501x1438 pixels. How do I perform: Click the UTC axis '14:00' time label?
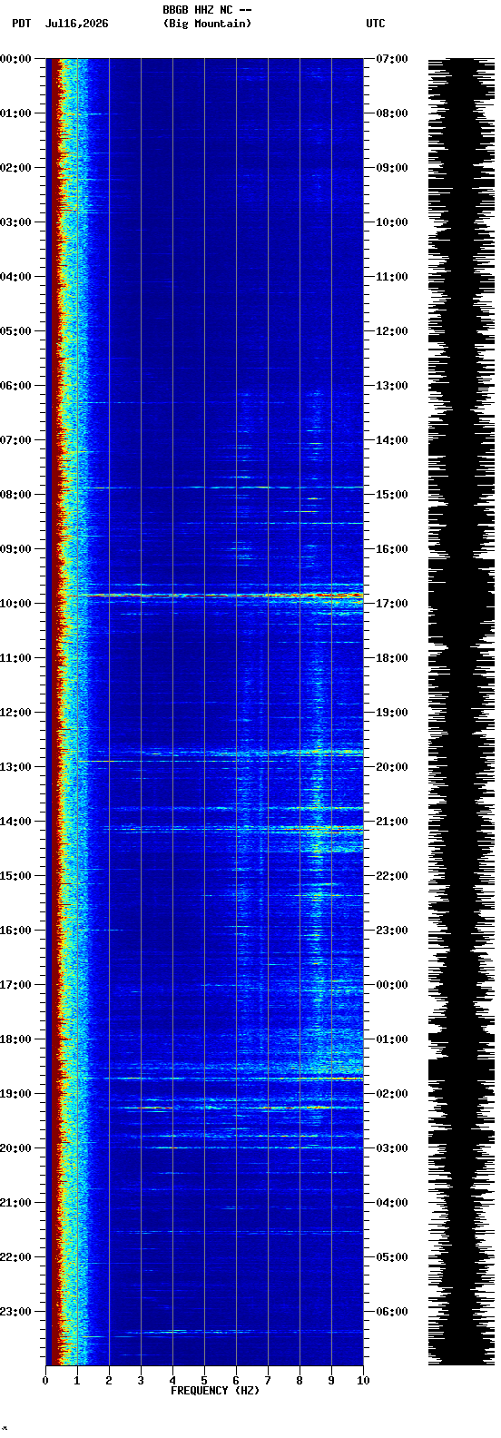392,440
